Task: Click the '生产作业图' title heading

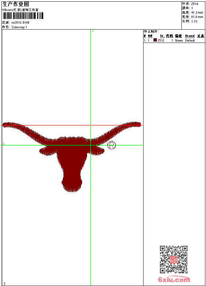Action: click(16, 4)
